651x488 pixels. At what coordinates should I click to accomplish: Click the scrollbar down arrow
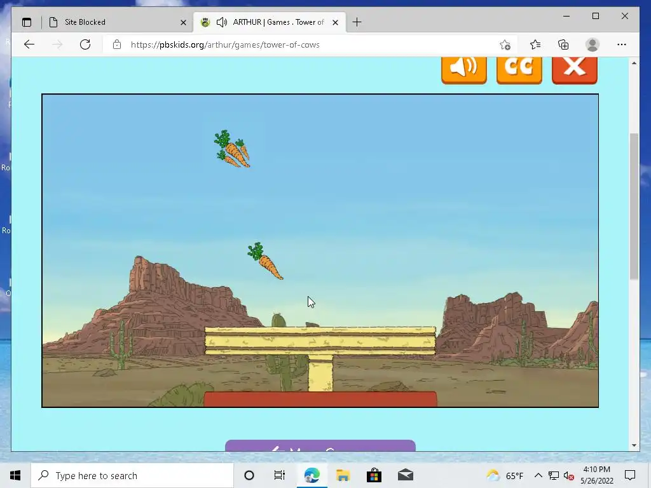tap(634, 445)
